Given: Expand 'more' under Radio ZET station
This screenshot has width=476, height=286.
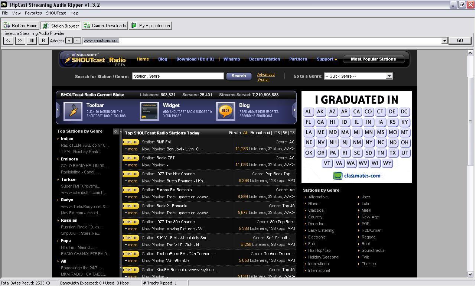Looking at the screenshot, I should tap(131, 165).
